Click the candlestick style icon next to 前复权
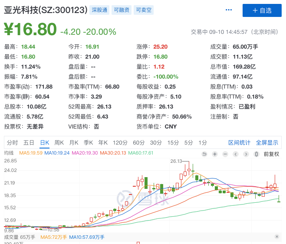 tap(256, 154)
